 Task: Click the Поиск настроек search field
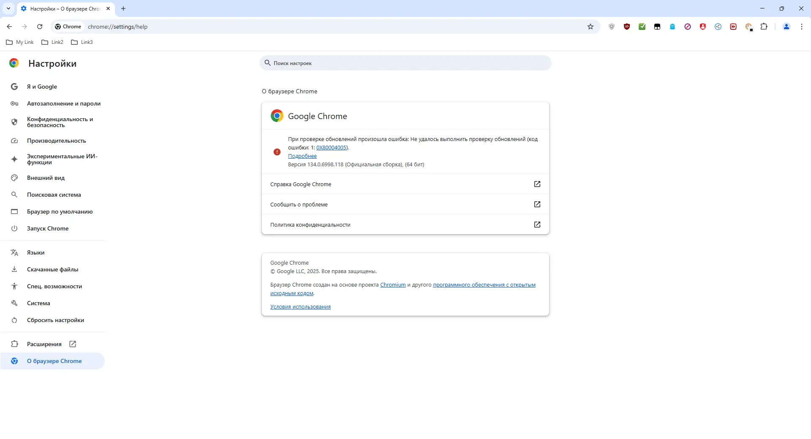pos(405,63)
